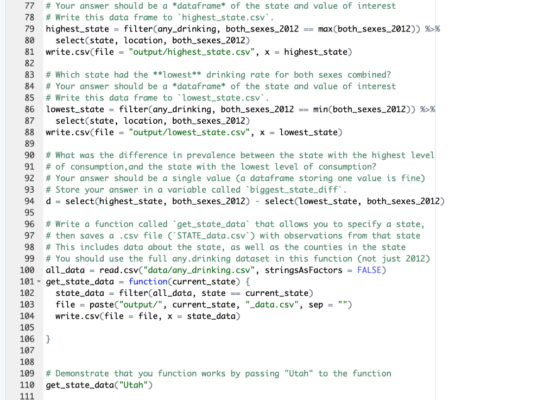Click the FALSE keyword on line 100

(369, 270)
